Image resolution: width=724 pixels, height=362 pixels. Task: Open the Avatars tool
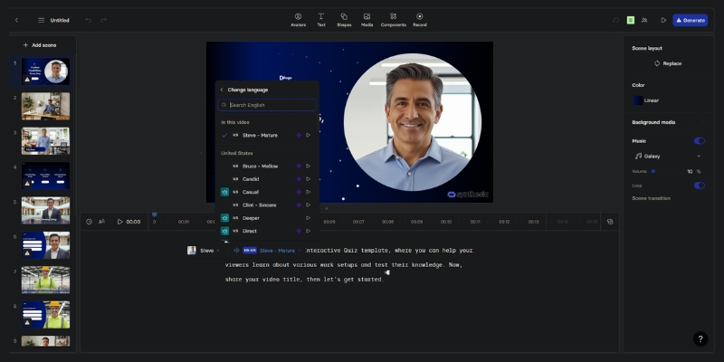(298, 19)
